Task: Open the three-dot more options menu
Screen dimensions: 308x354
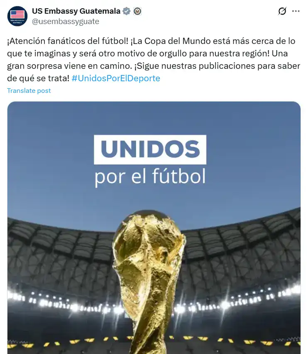Action: pyautogui.click(x=296, y=11)
